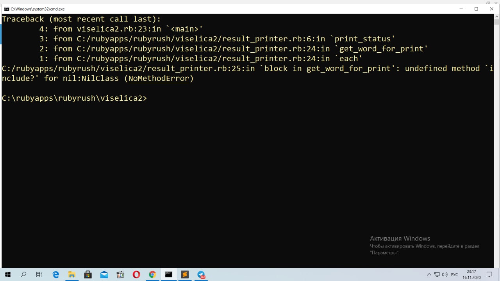Open the Action Center notifications icon

[489, 274]
